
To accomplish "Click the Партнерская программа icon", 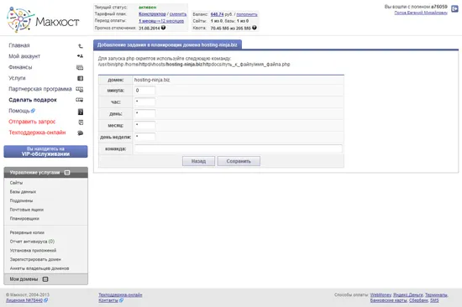I will 80,89.
